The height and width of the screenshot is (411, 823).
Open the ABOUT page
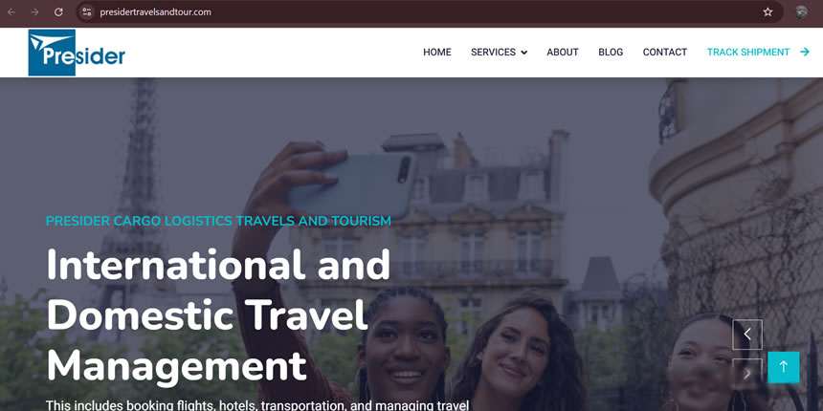click(563, 52)
